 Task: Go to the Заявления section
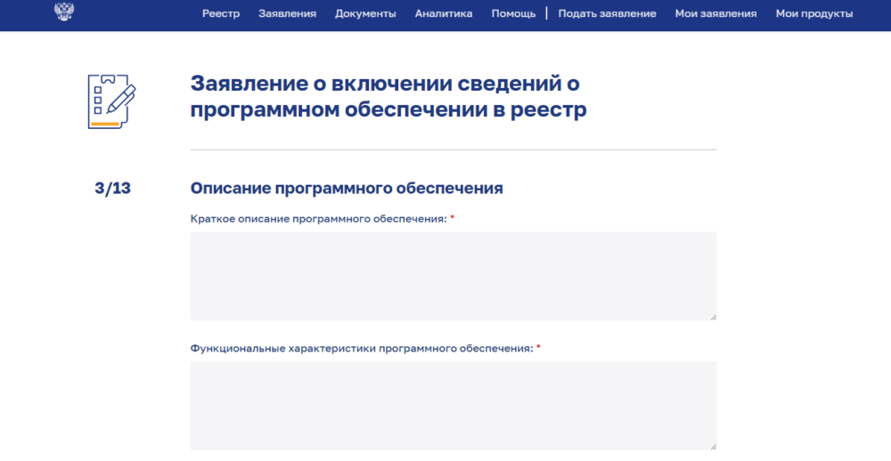point(287,13)
